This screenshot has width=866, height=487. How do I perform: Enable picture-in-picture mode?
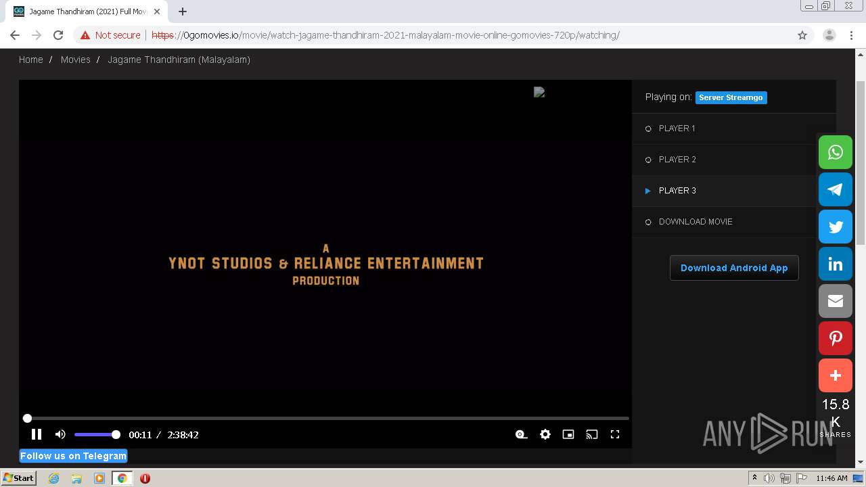pos(568,434)
